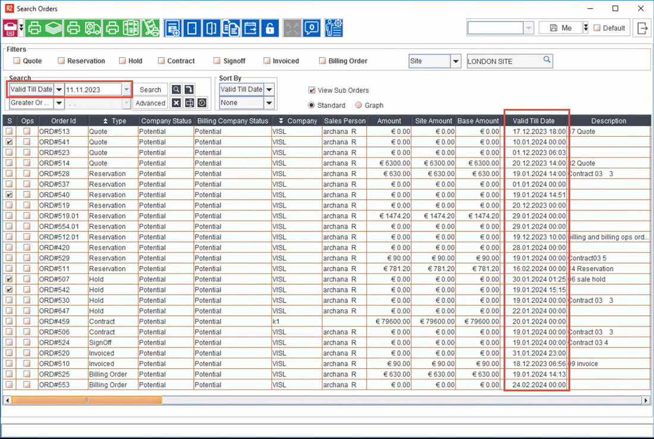This screenshot has height=439, width=654.
Task: Click the horizontal scrollbar thumb below table
Action: coord(87,400)
